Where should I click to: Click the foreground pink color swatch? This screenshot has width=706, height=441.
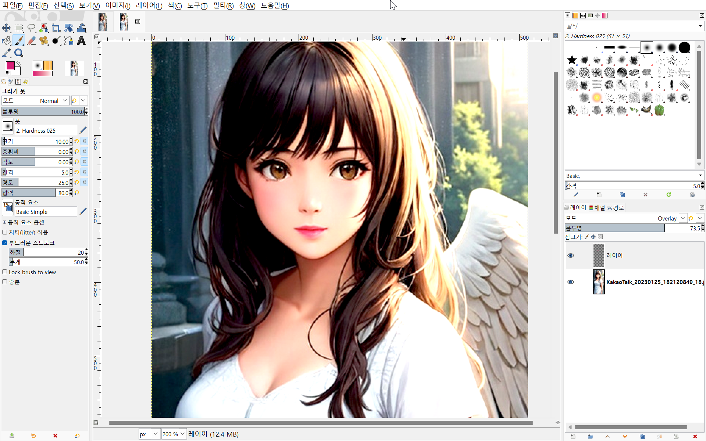(10, 66)
